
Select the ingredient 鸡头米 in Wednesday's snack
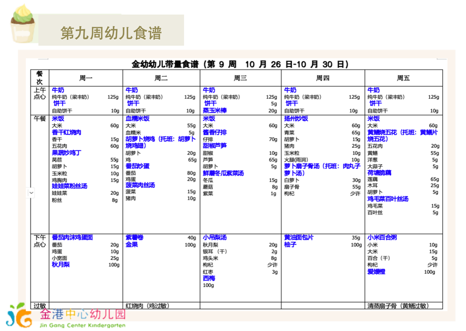[211, 258]
